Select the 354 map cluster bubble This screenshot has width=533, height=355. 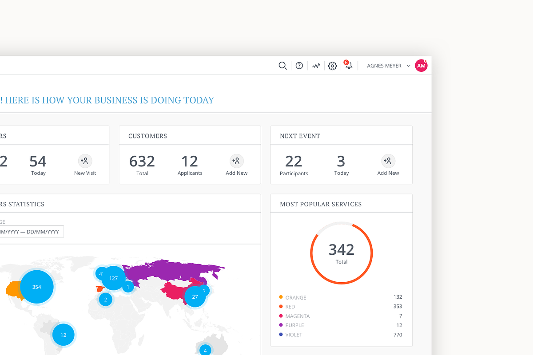[x=37, y=287]
